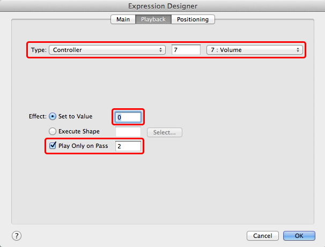Open the help question mark button
The height and width of the screenshot is (247, 325).
coord(17,236)
